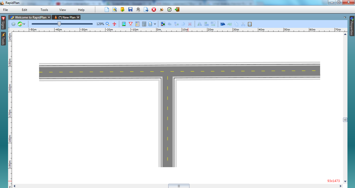The width and height of the screenshot is (355, 188).
Task: Save the plan with floppy disk icon
Action: click(x=130, y=10)
